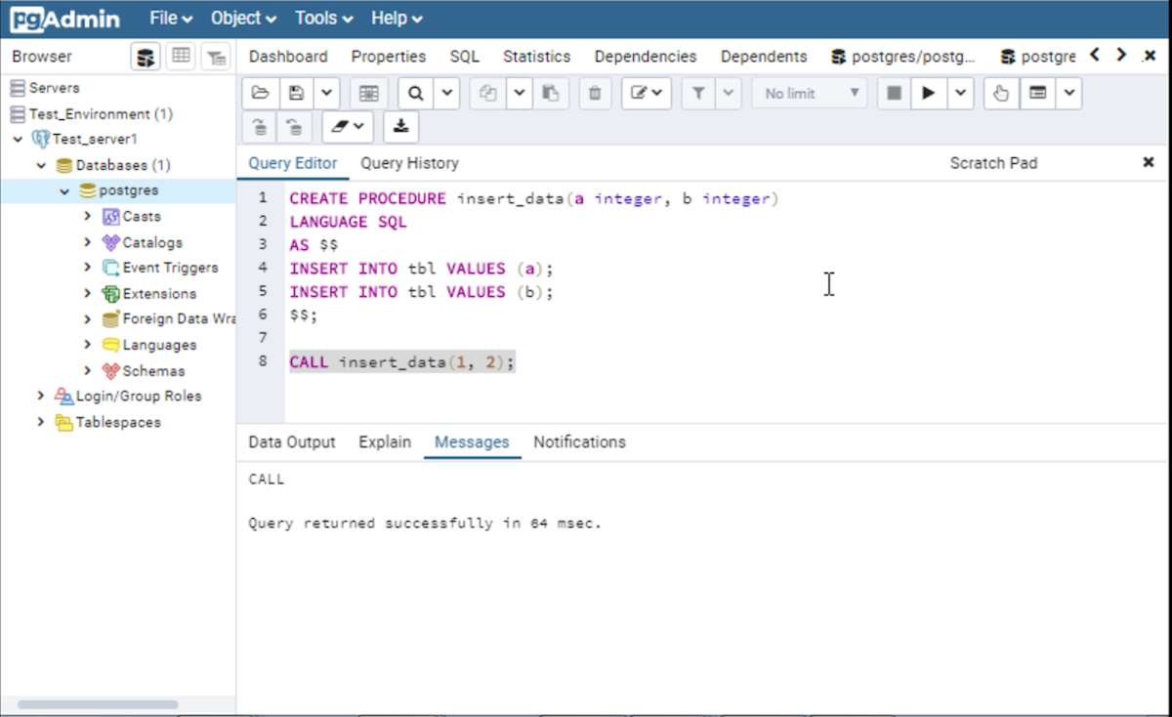
Task: Click the Browser panel horizontal scrollbar
Action: click(x=98, y=704)
